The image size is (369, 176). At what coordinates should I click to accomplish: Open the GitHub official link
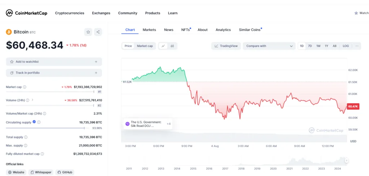(65, 172)
